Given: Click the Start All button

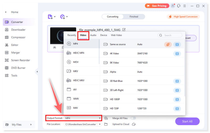Looking at the screenshot, I should (x=187, y=121).
